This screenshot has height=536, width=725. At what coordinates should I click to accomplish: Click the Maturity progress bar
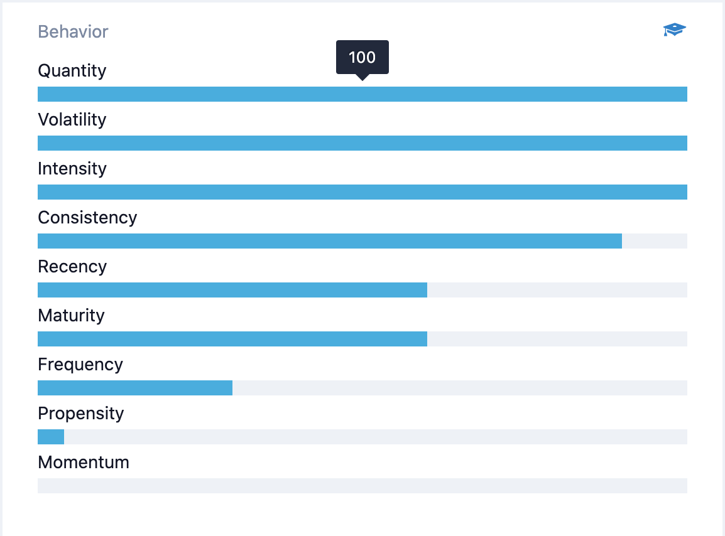tap(362, 339)
